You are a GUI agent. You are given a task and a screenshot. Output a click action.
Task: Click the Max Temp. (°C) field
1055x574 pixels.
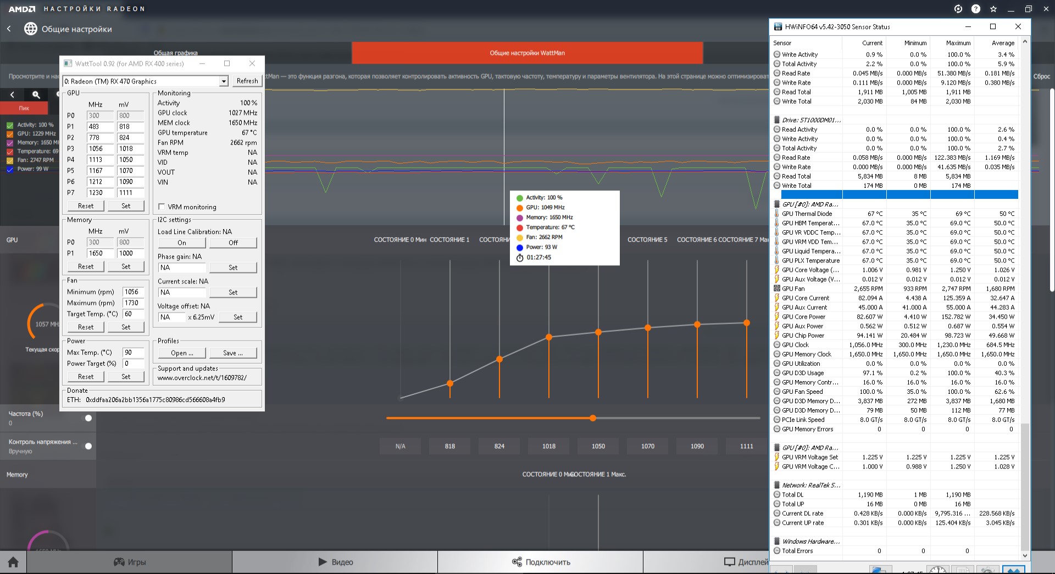coord(134,353)
